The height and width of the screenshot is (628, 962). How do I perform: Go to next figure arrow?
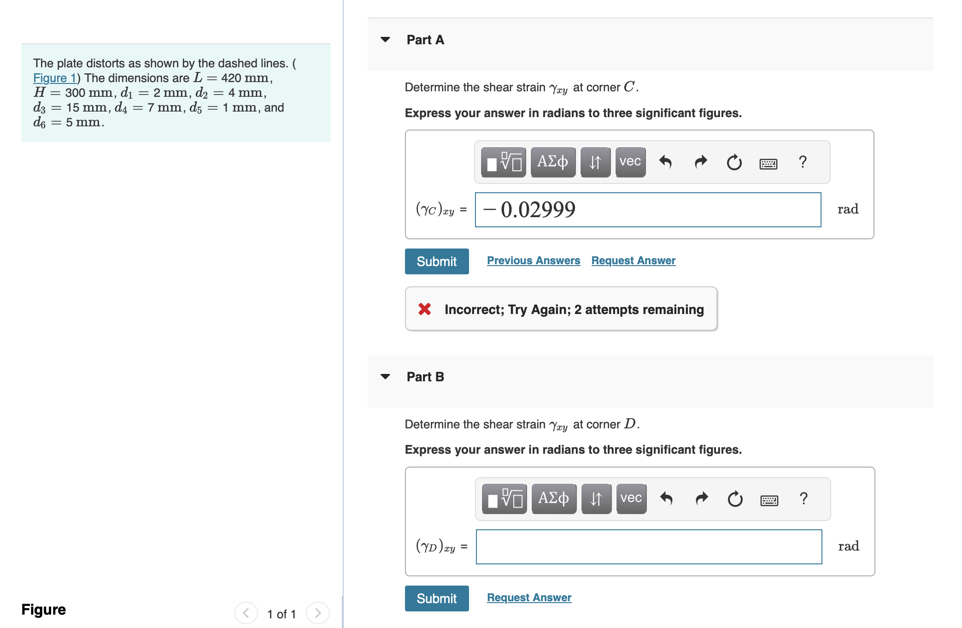[317, 613]
